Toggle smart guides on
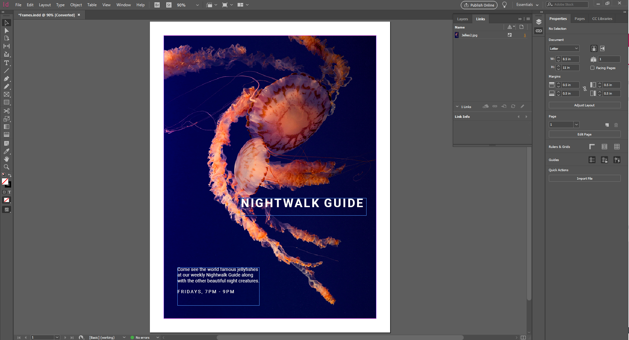 (617, 160)
